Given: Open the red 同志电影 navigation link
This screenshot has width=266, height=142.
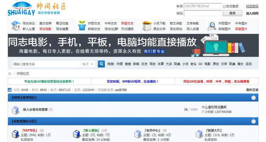Looking at the screenshot, I should click(x=45, y=29).
